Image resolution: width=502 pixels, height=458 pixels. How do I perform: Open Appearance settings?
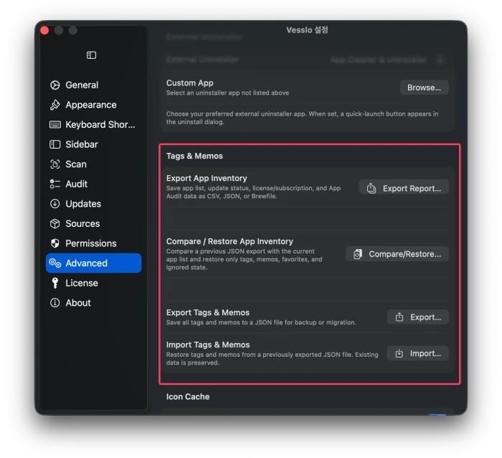93,105
